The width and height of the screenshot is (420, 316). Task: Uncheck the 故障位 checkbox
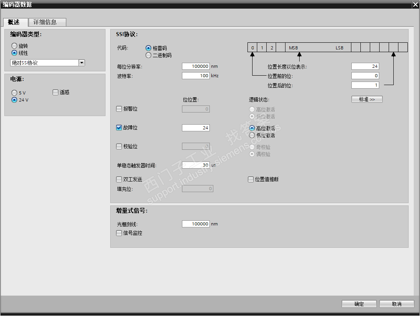click(119, 127)
